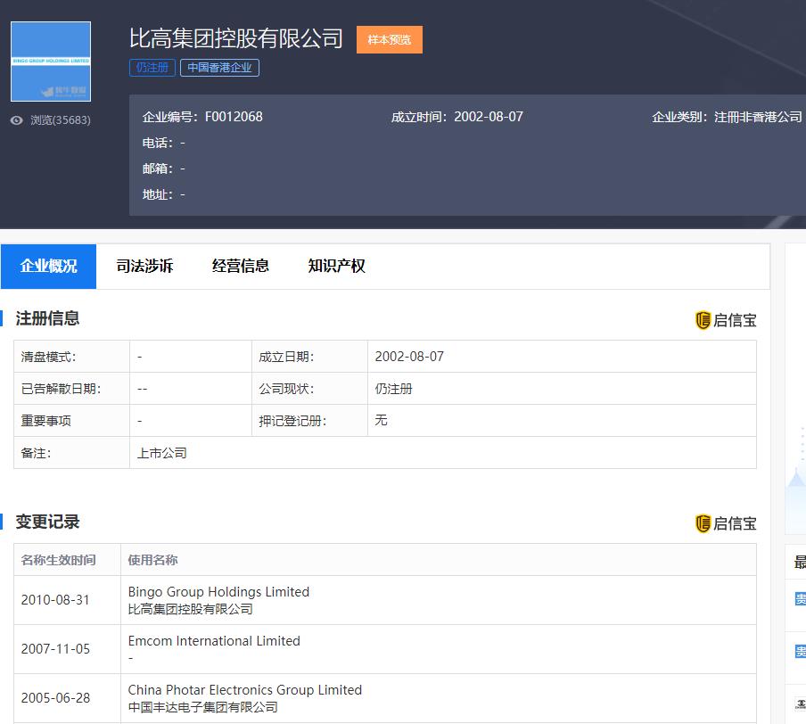806x724 pixels.
Task: Click the 启信宝 shield logo in 注册信息 section
Action: [x=703, y=320]
